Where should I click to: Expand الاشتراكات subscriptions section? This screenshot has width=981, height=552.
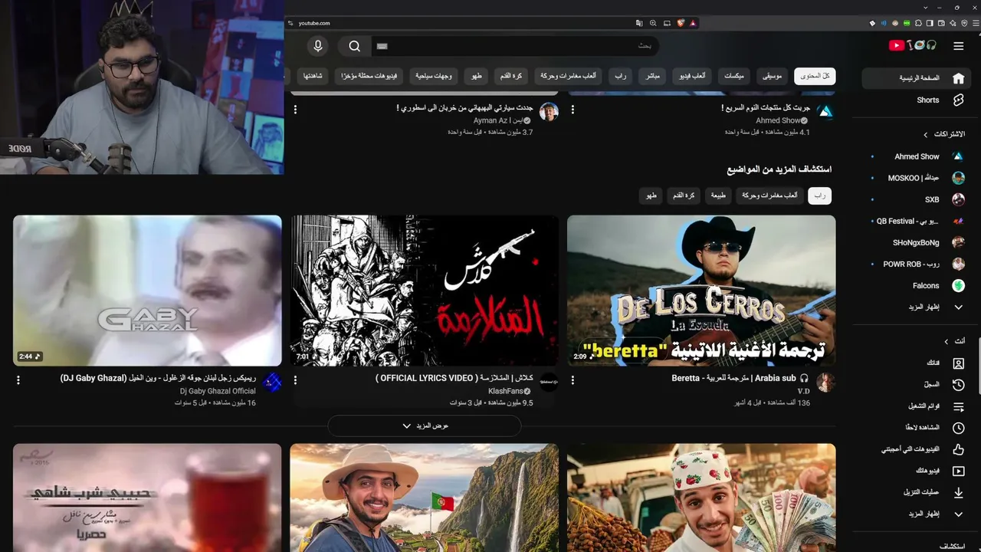(943, 134)
